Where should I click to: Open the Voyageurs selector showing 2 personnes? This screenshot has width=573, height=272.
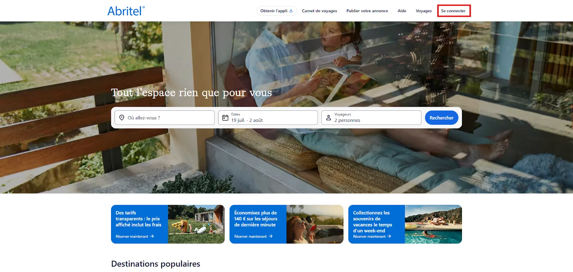(x=371, y=118)
